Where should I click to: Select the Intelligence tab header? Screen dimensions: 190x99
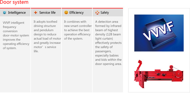[x=15, y=12]
